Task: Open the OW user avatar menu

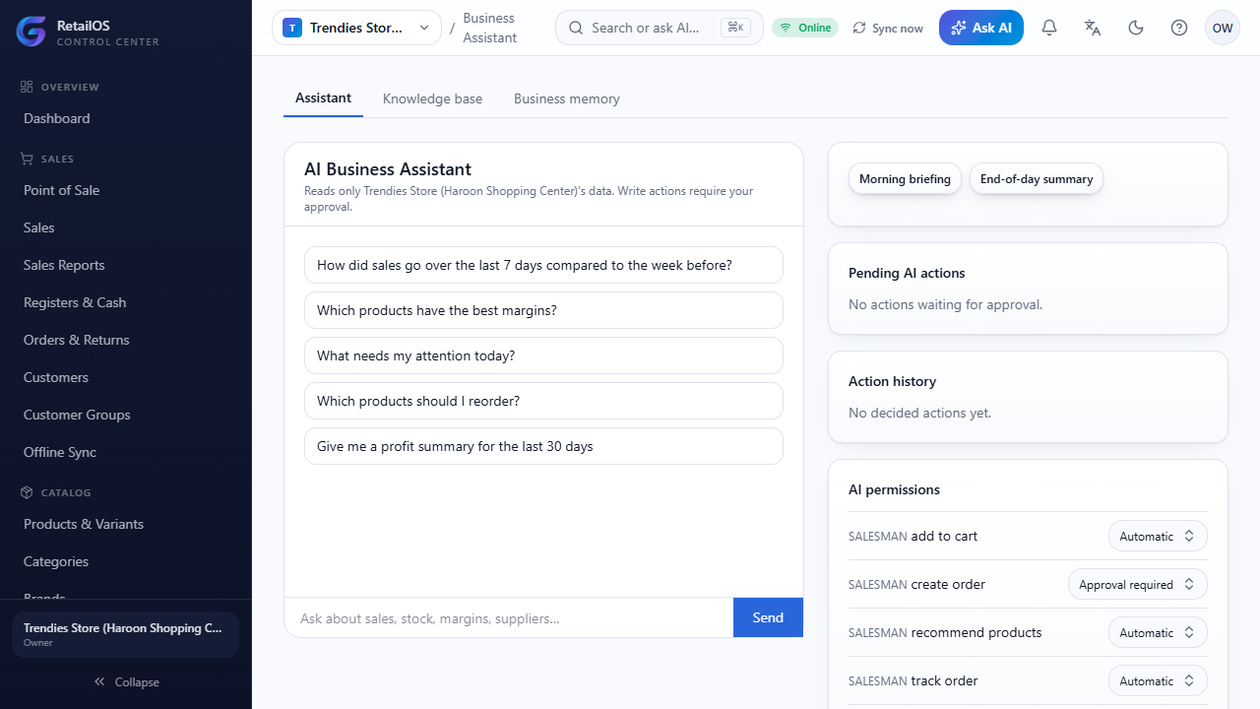Action: click(x=1223, y=28)
